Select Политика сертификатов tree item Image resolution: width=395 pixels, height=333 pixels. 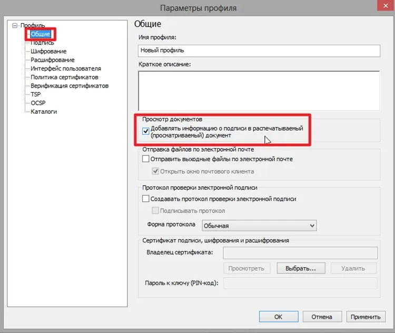tap(64, 77)
